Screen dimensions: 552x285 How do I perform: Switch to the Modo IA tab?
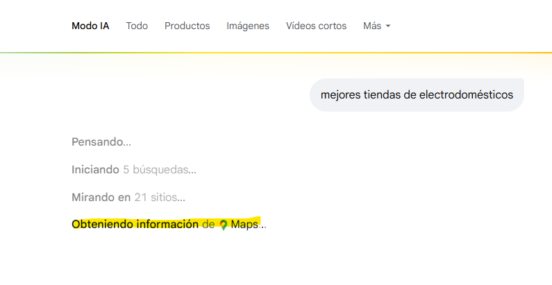(x=90, y=26)
